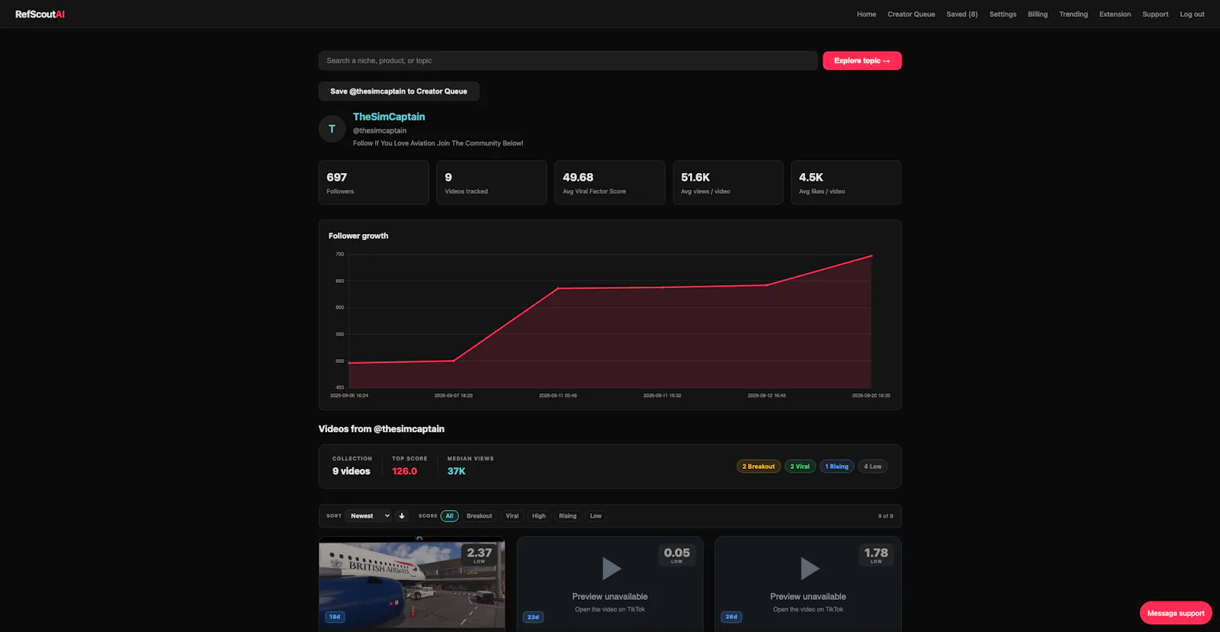Click the 2.37 LOW score badge
The width and height of the screenshot is (1220, 632).
tap(480, 554)
